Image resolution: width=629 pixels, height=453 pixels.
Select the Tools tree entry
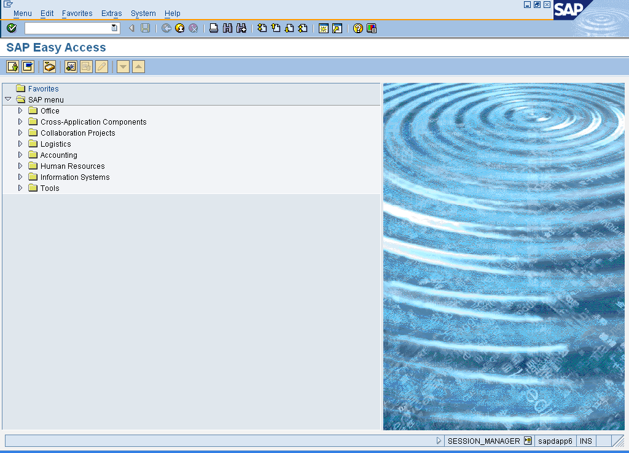pos(50,188)
